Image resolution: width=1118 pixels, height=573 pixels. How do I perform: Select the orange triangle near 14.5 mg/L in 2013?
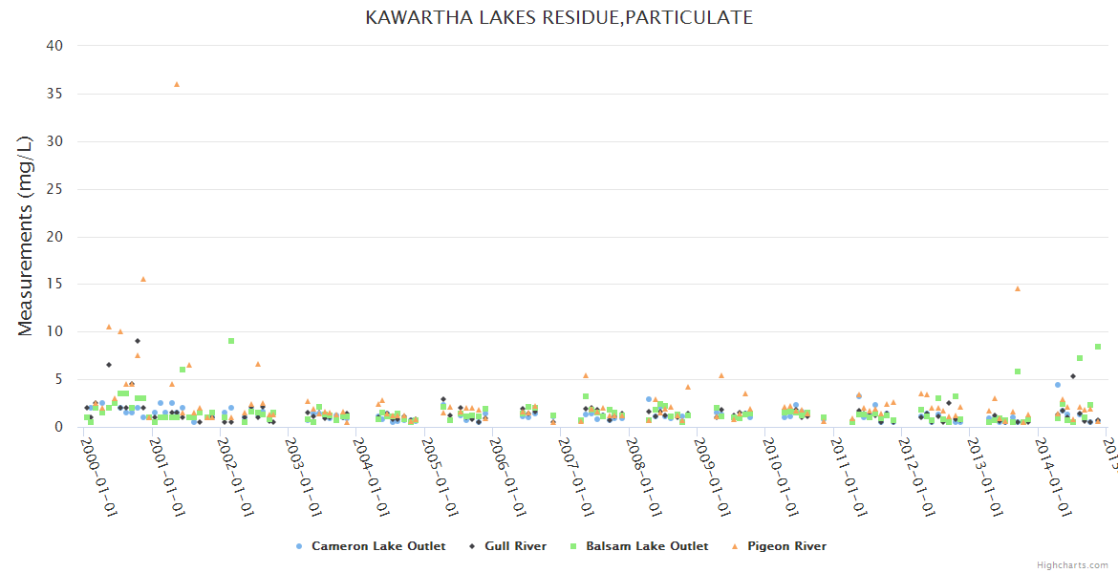(x=1018, y=288)
